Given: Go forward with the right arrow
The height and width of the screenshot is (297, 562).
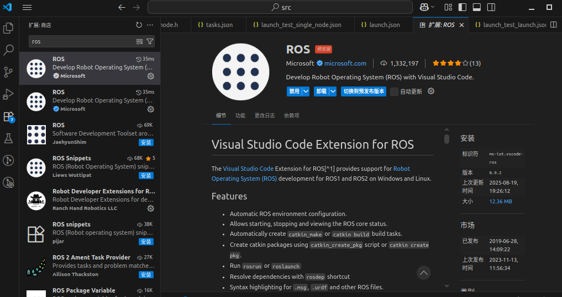Looking at the screenshot, I should click(136, 7).
